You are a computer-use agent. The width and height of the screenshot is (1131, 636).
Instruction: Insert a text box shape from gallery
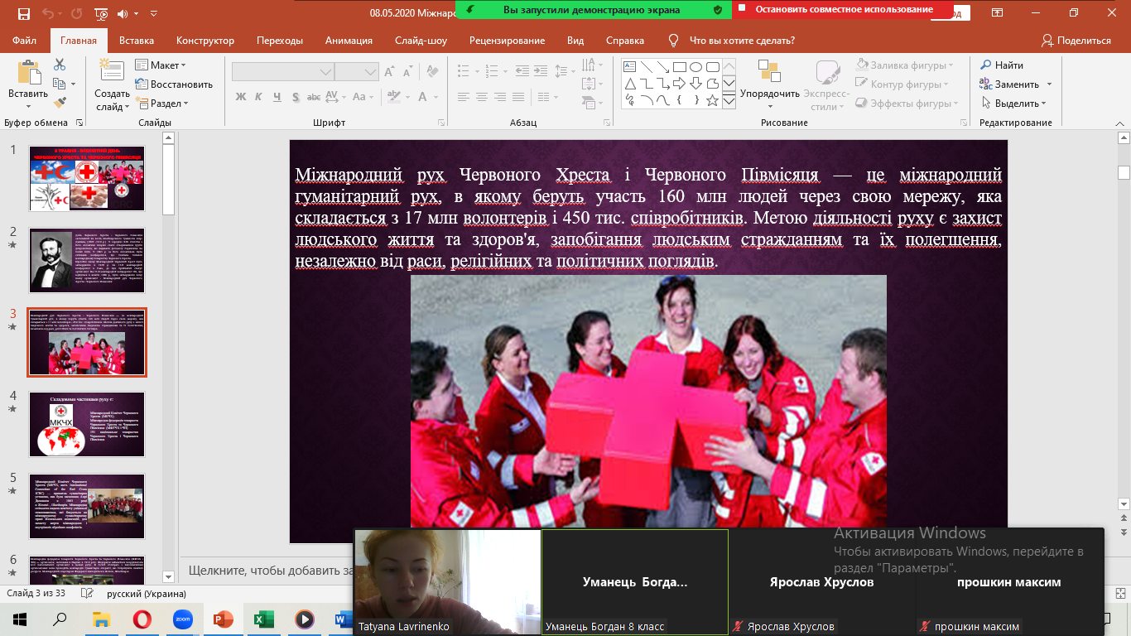(x=628, y=67)
